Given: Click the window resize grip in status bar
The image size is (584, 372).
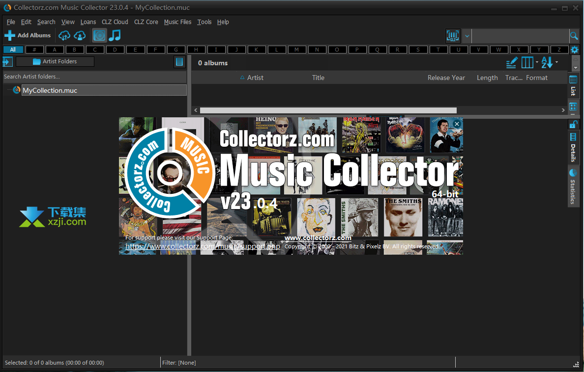Looking at the screenshot, I should (x=576, y=365).
